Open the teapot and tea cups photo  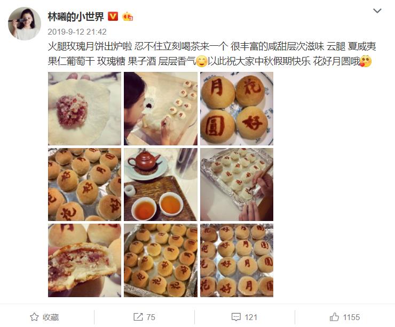coord(161,184)
